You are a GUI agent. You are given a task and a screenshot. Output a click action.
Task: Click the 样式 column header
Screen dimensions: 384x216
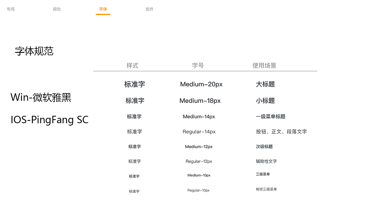click(x=132, y=65)
